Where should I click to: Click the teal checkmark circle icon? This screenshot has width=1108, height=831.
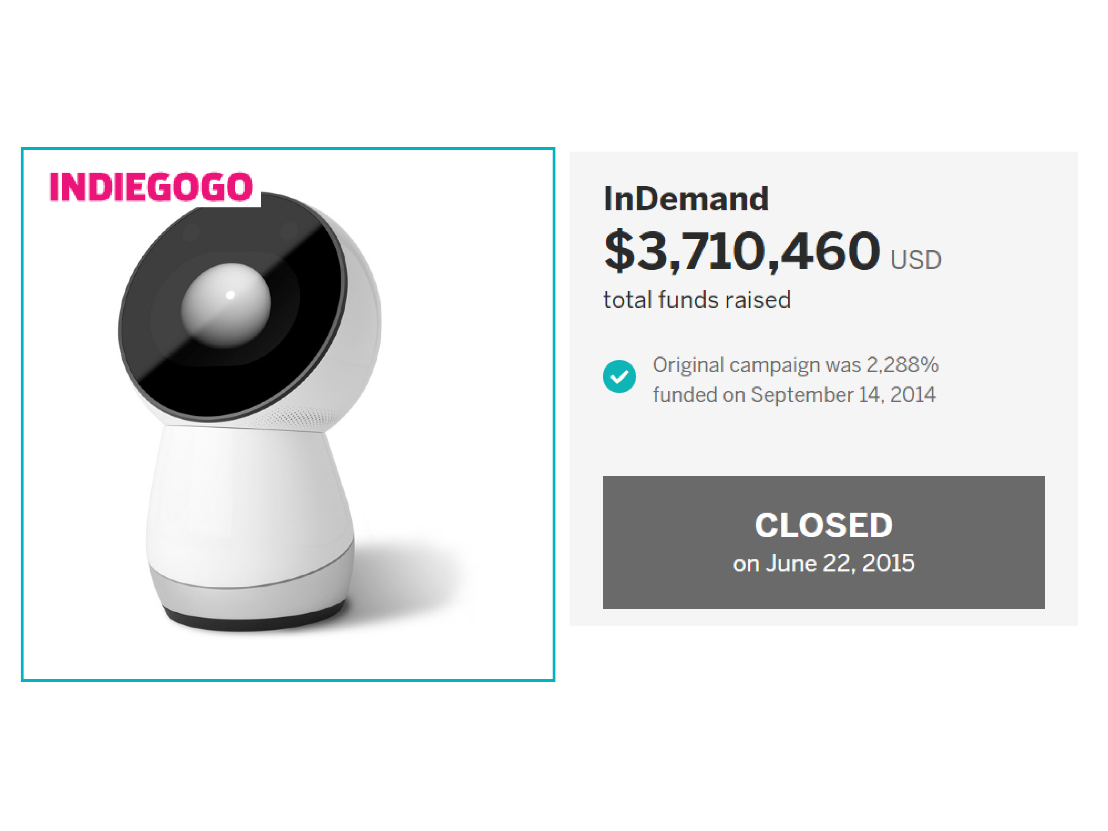(x=619, y=376)
